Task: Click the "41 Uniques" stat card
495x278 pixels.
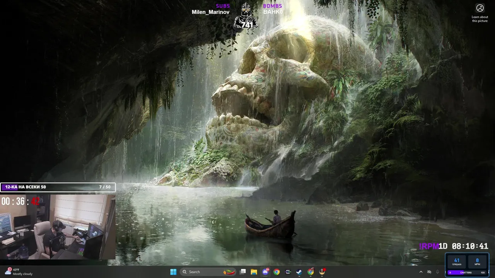Action: coord(457,262)
